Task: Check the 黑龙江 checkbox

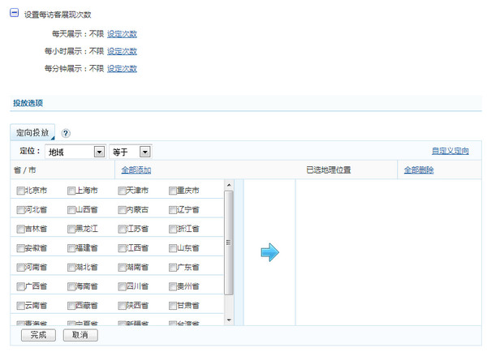Action: [x=71, y=230]
